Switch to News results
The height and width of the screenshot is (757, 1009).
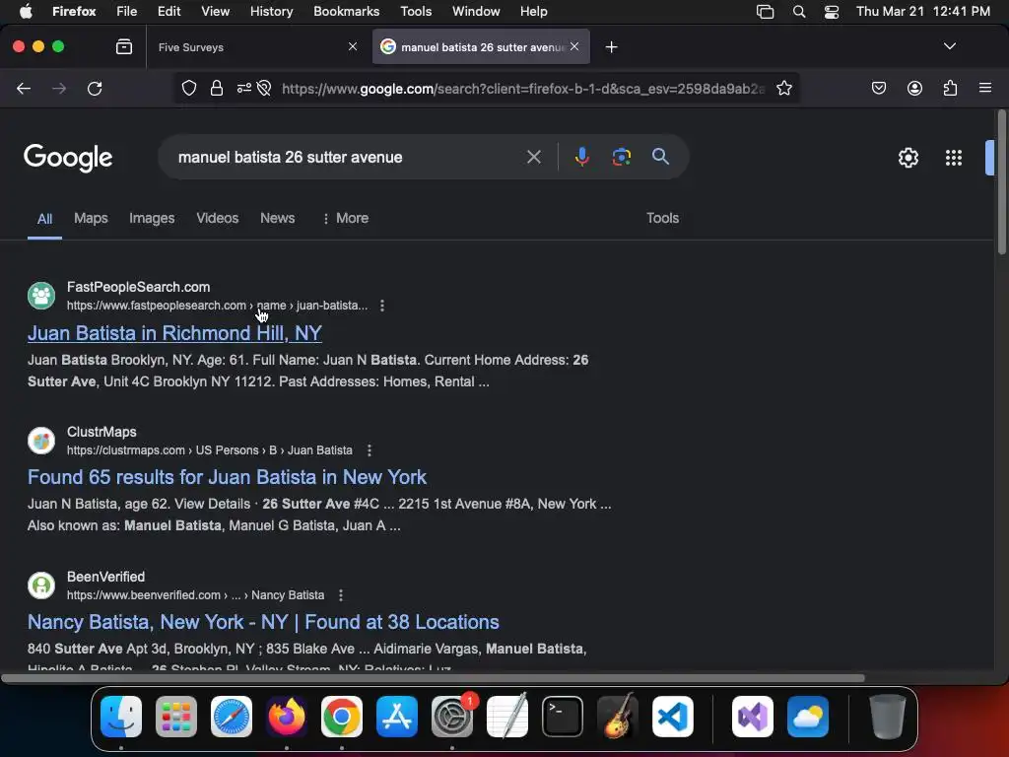coord(277,218)
